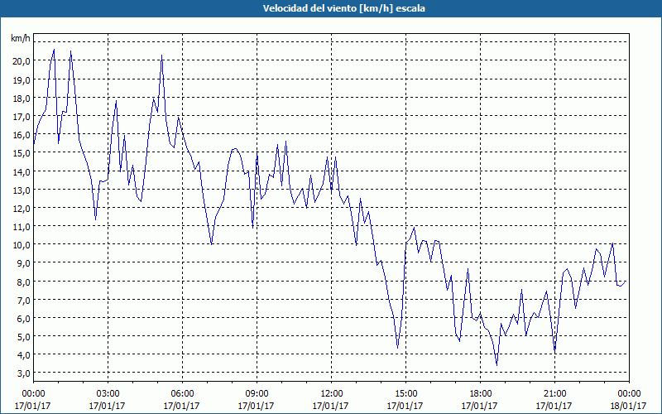
Task: Select the 5,0 y-axis value label
Action: tap(24, 337)
